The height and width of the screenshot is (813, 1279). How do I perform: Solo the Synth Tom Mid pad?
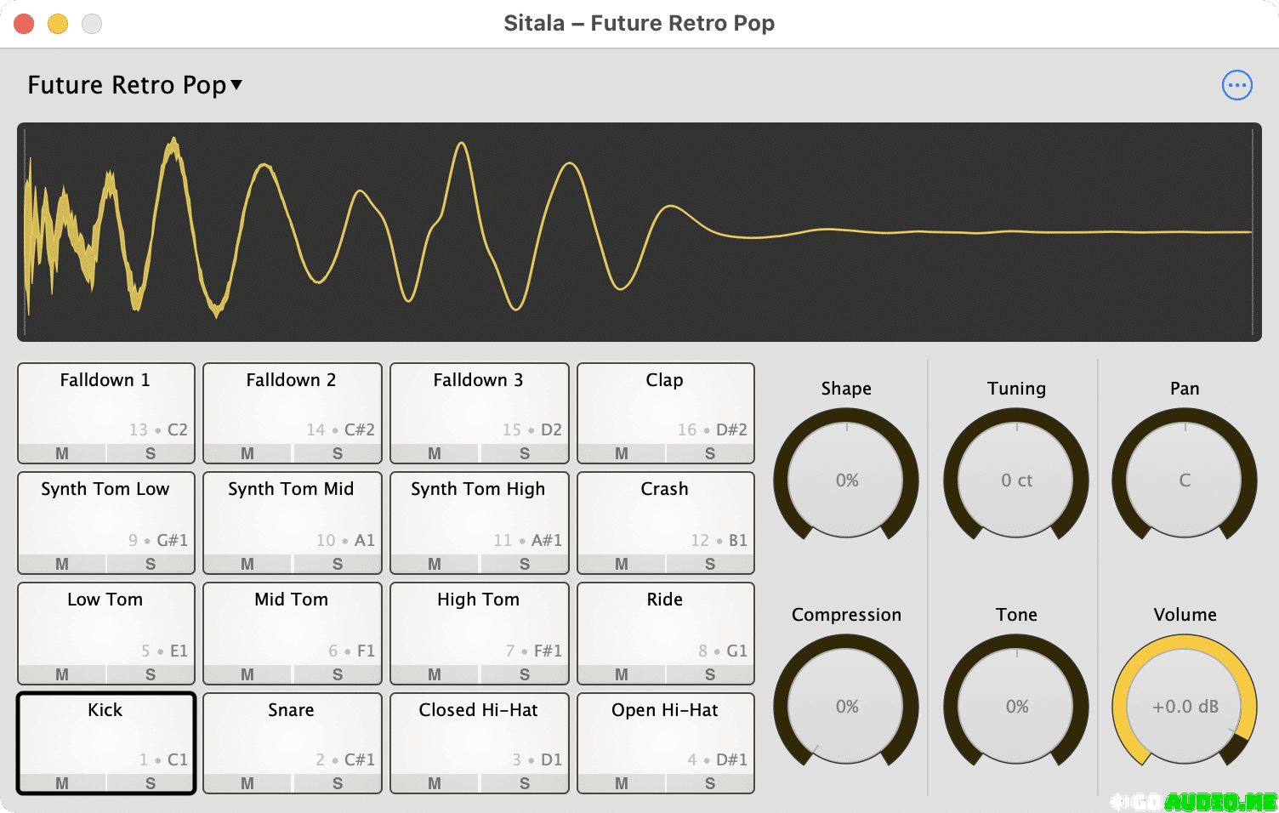click(x=338, y=564)
